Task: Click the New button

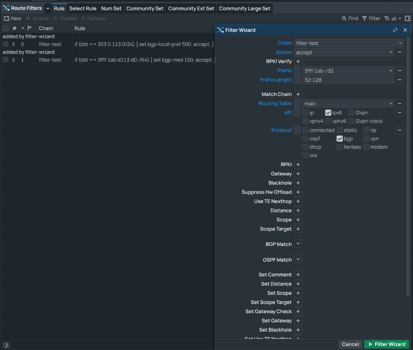Action: pos(12,19)
